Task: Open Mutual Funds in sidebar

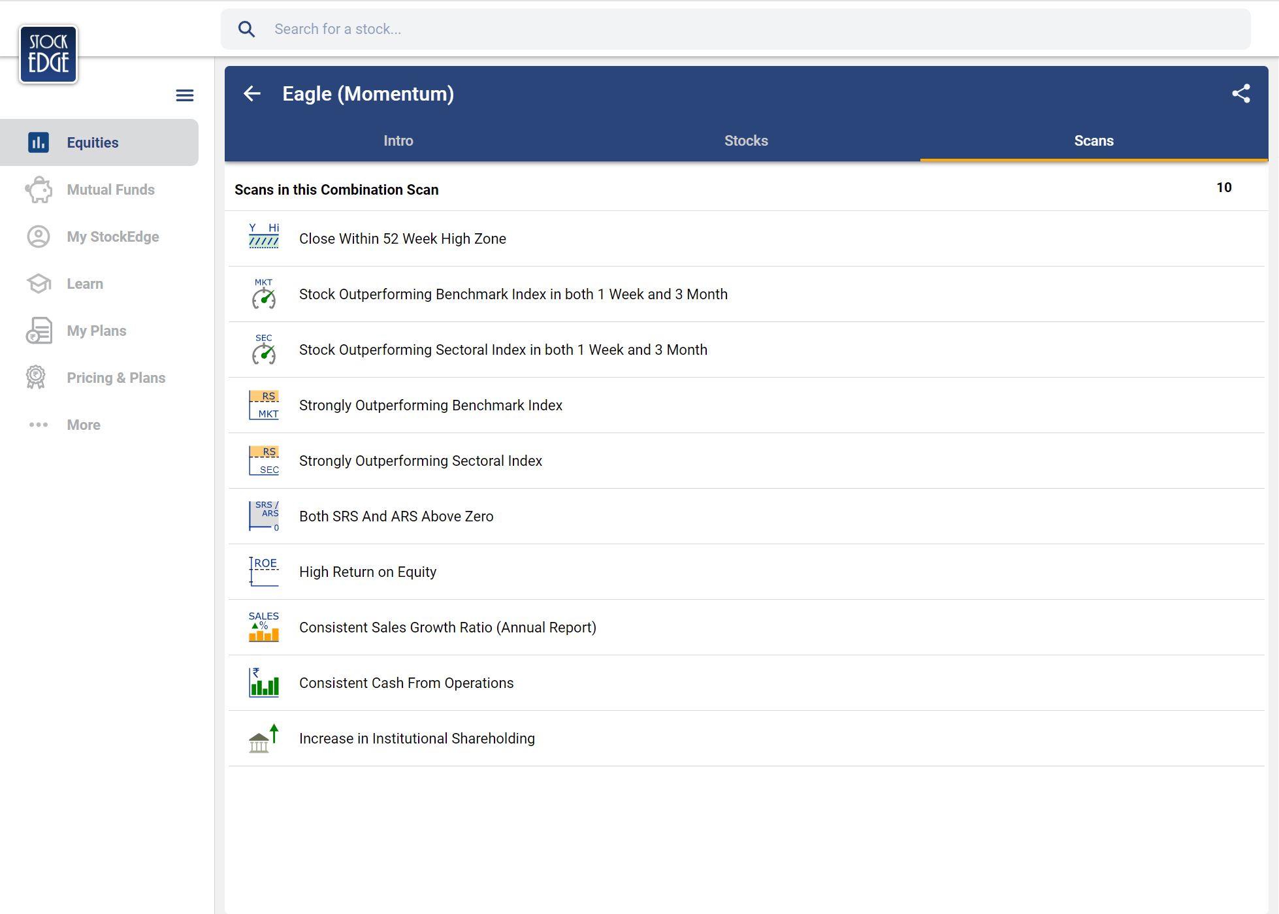Action: pos(110,189)
